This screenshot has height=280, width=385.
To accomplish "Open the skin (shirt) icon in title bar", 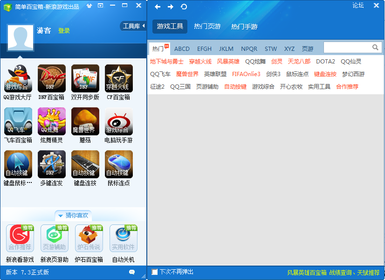I will coord(89,6).
